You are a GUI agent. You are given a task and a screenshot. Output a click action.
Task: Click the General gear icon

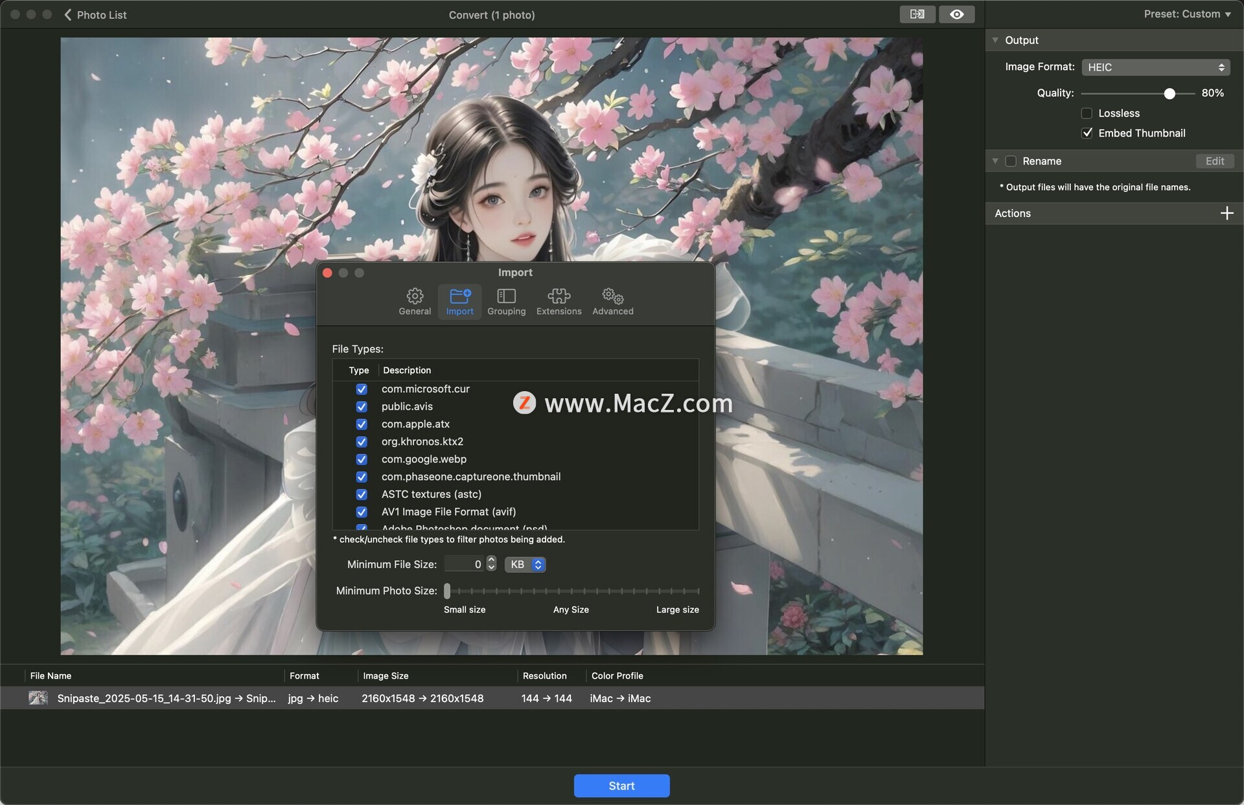tap(415, 296)
